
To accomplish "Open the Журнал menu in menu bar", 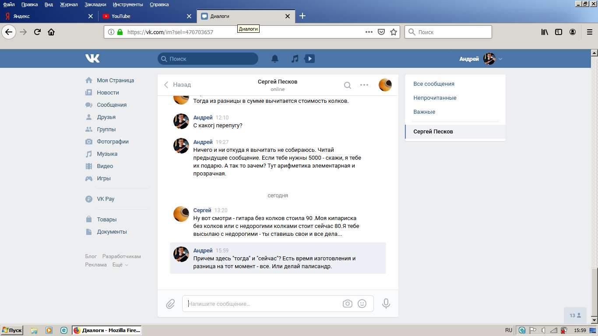I will pos(69,4).
